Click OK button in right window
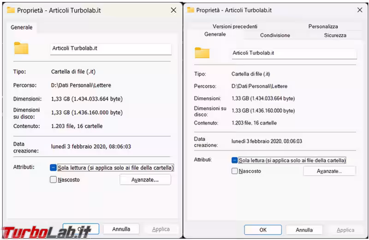The width and height of the screenshot is (369, 240). [263, 230]
